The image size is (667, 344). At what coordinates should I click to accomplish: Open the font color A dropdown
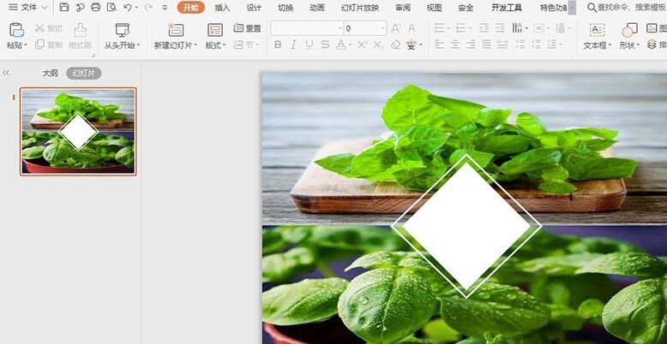[350, 44]
